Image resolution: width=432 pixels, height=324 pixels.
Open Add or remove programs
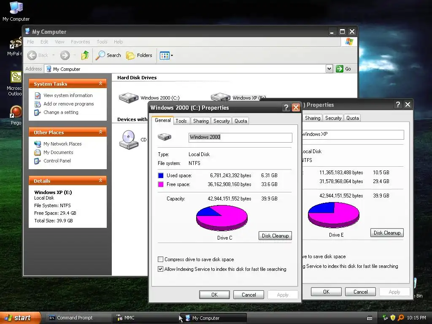tap(69, 104)
